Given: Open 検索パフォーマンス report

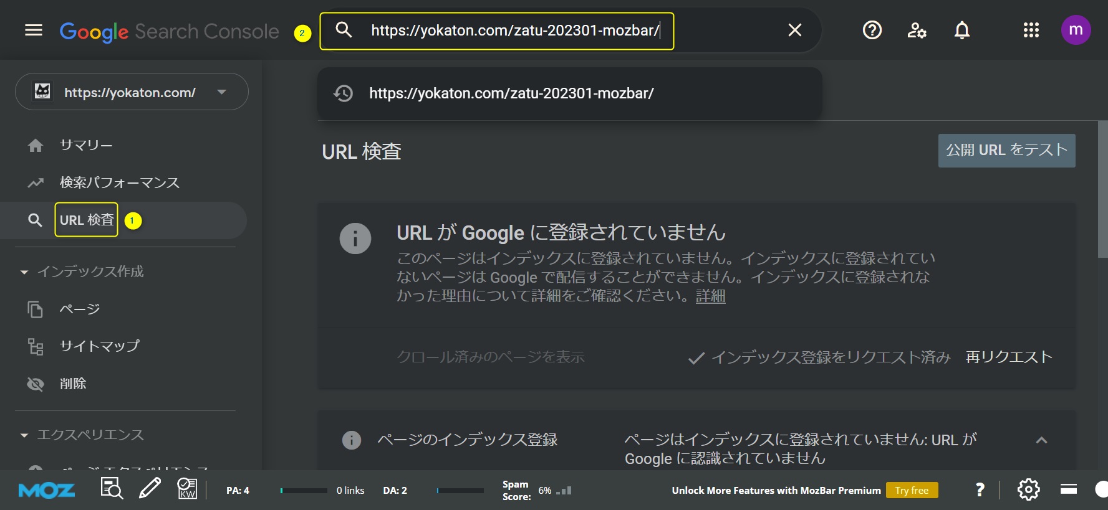Looking at the screenshot, I should [x=119, y=182].
